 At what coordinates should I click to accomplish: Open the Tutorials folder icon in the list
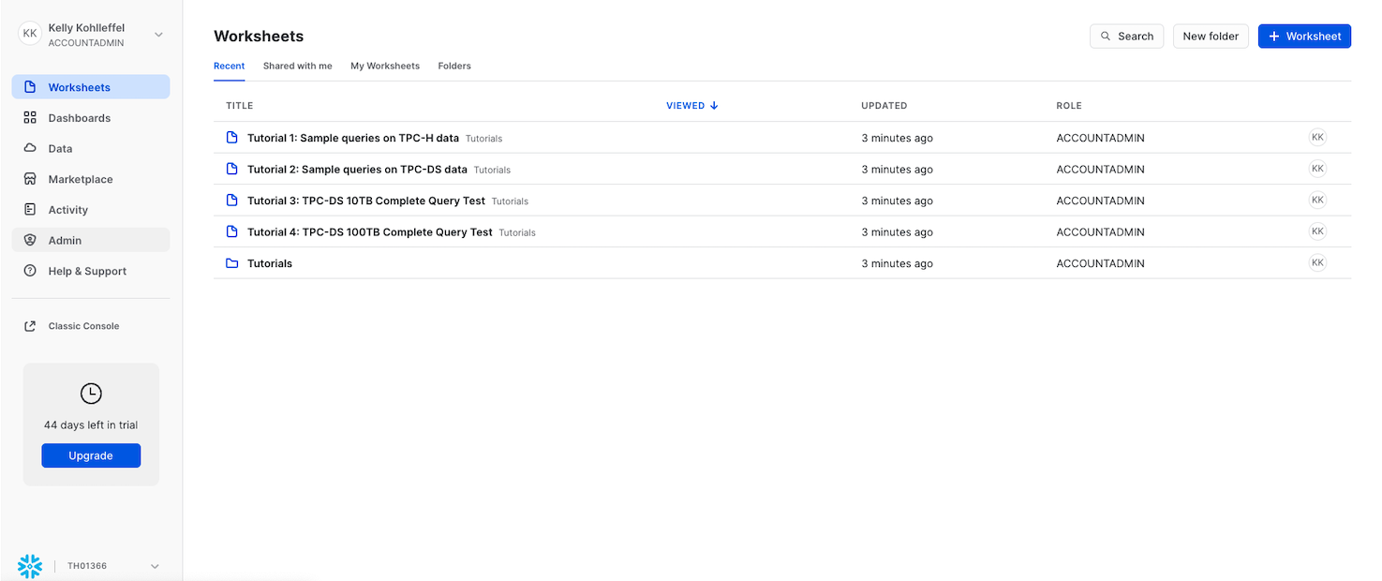point(231,263)
